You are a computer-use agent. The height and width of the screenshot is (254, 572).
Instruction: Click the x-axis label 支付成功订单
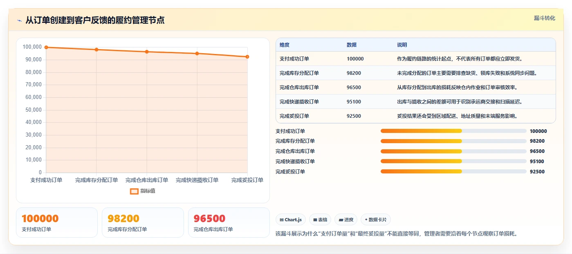point(46,180)
